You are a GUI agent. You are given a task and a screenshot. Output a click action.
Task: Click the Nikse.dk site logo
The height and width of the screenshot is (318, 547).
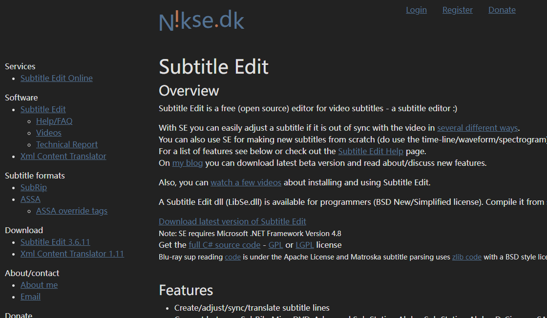(201, 21)
